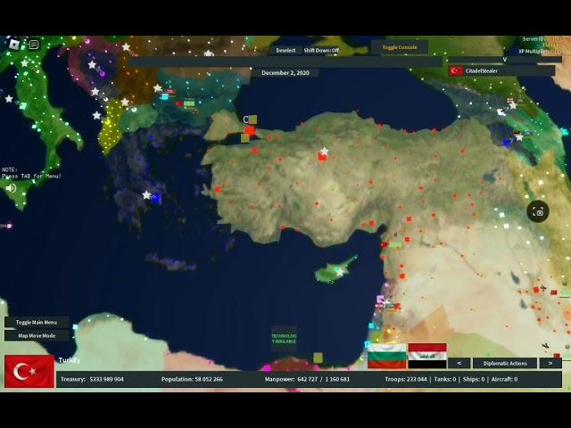Tap the screenshot camera button
This screenshot has height=428, width=571.
(x=538, y=211)
